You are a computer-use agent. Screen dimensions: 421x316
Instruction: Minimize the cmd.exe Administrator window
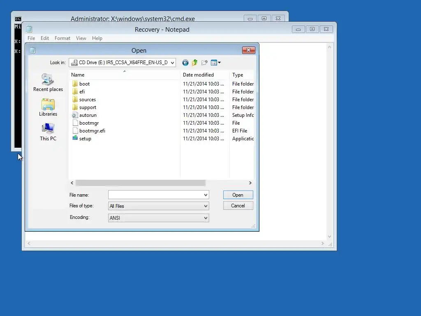[250, 19]
